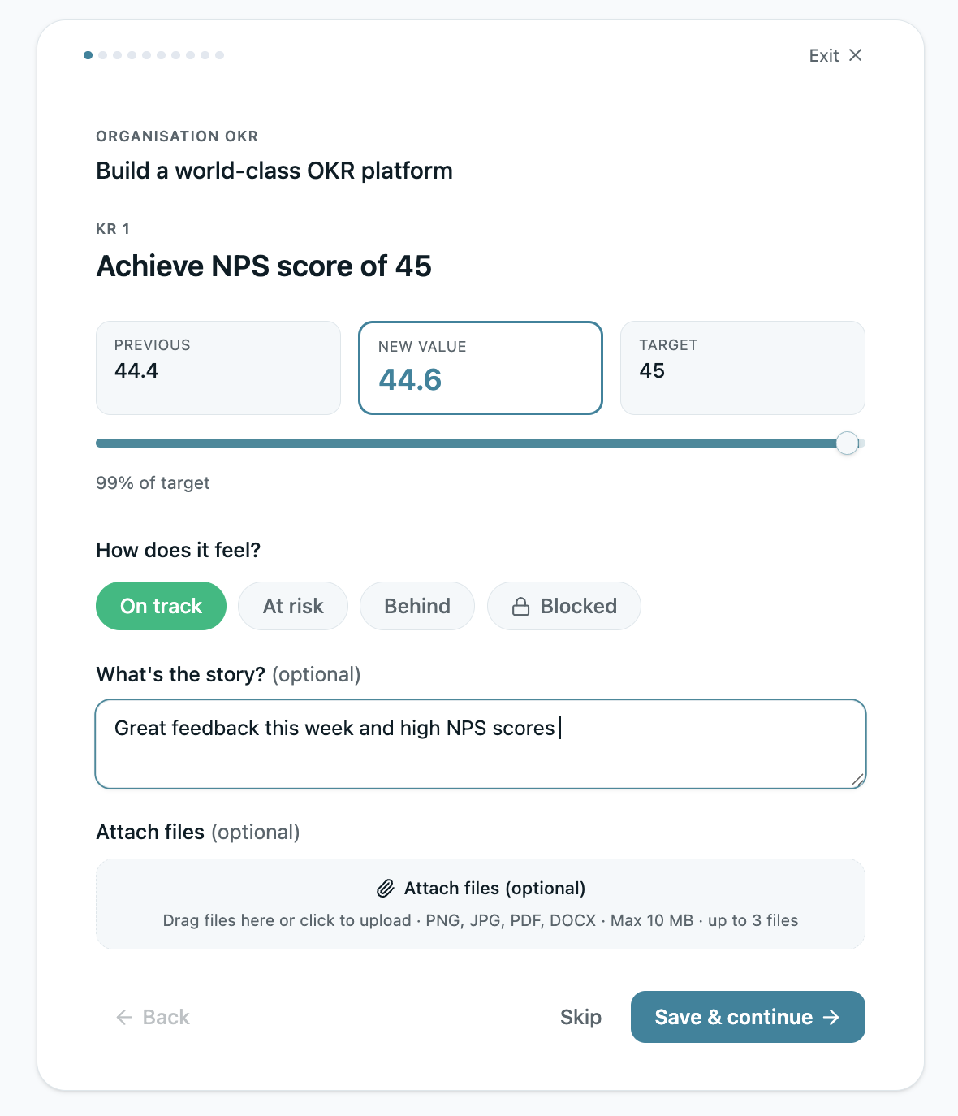Click the progress slider handle
The width and height of the screenshot is (958, 1116).
pos(848,443)
